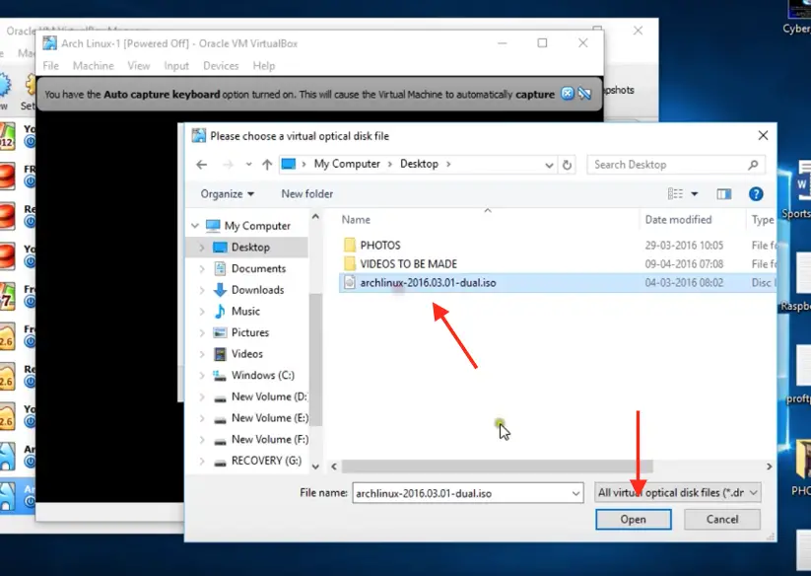
Task: Select New Volume (E:) drive
Action: 269,418
